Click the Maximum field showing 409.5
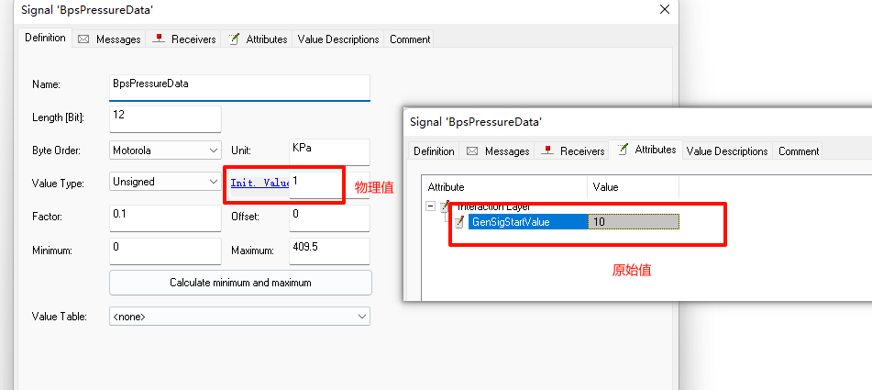 [x=329, y=251]
